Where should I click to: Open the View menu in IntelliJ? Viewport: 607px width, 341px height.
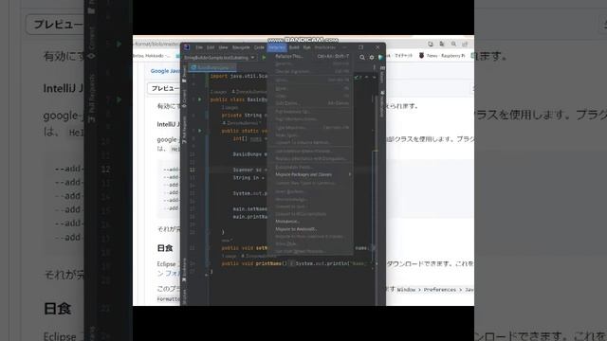coord(224,47)
